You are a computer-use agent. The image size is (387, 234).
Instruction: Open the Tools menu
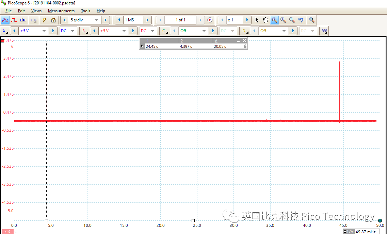point(85,11)
